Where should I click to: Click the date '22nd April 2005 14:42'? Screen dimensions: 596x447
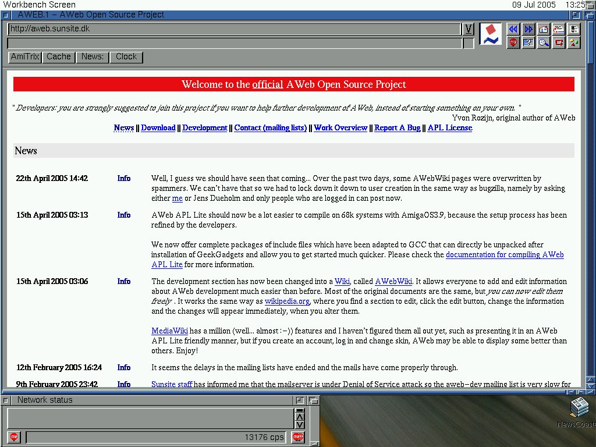[52, 178]
